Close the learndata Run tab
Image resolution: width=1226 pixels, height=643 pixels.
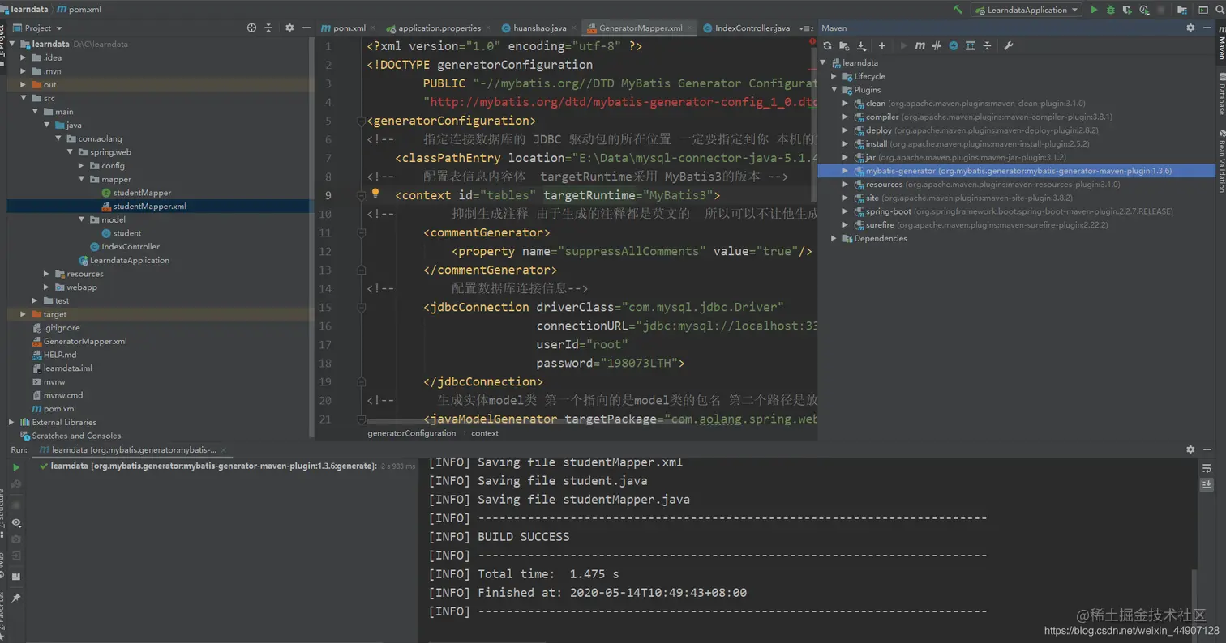point(222,449)
